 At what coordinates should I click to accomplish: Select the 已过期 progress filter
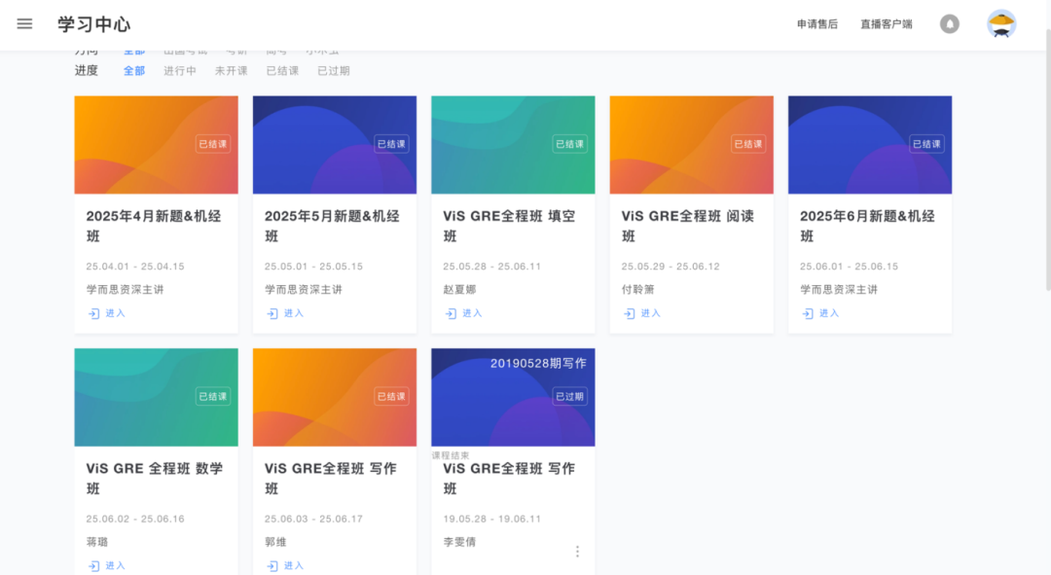[x=332, y=70]
